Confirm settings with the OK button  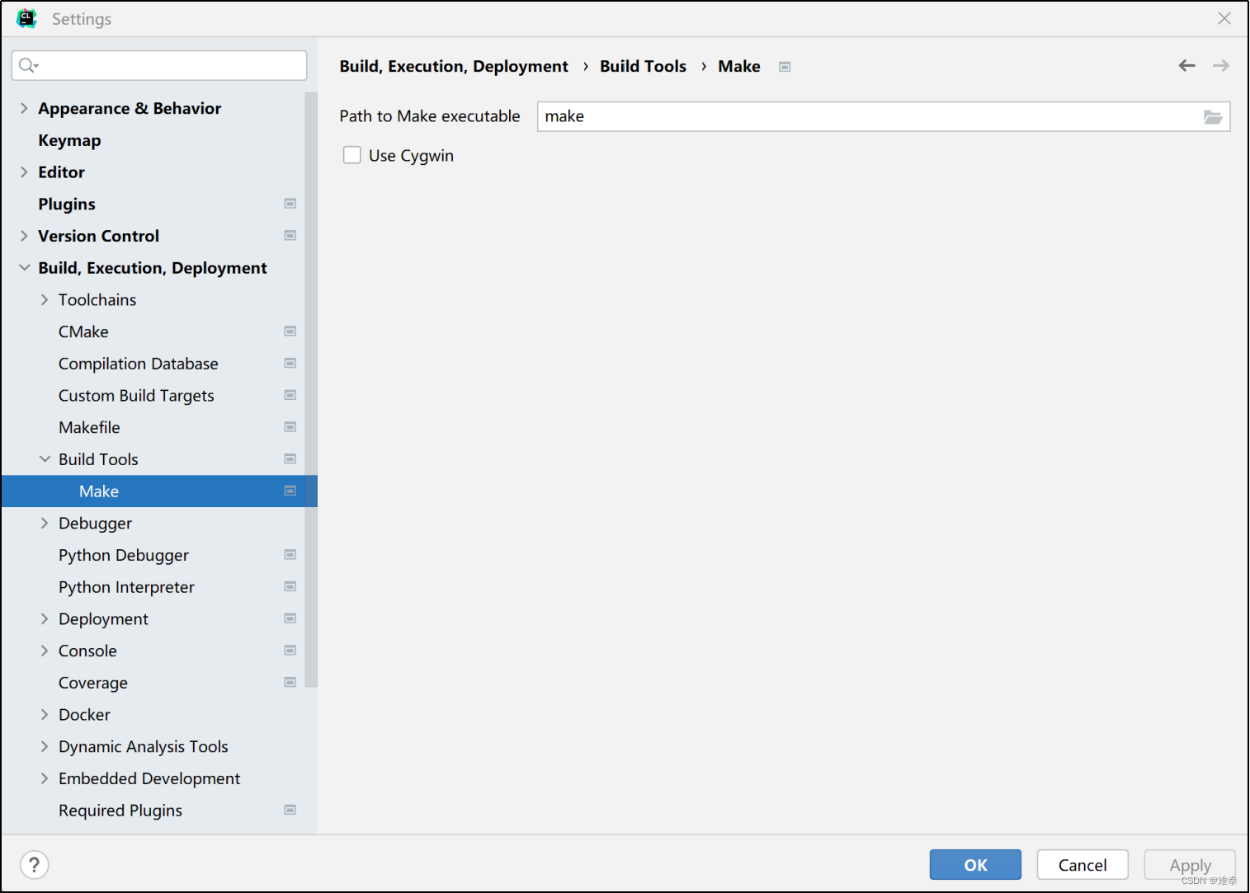(x=974, y=864)
